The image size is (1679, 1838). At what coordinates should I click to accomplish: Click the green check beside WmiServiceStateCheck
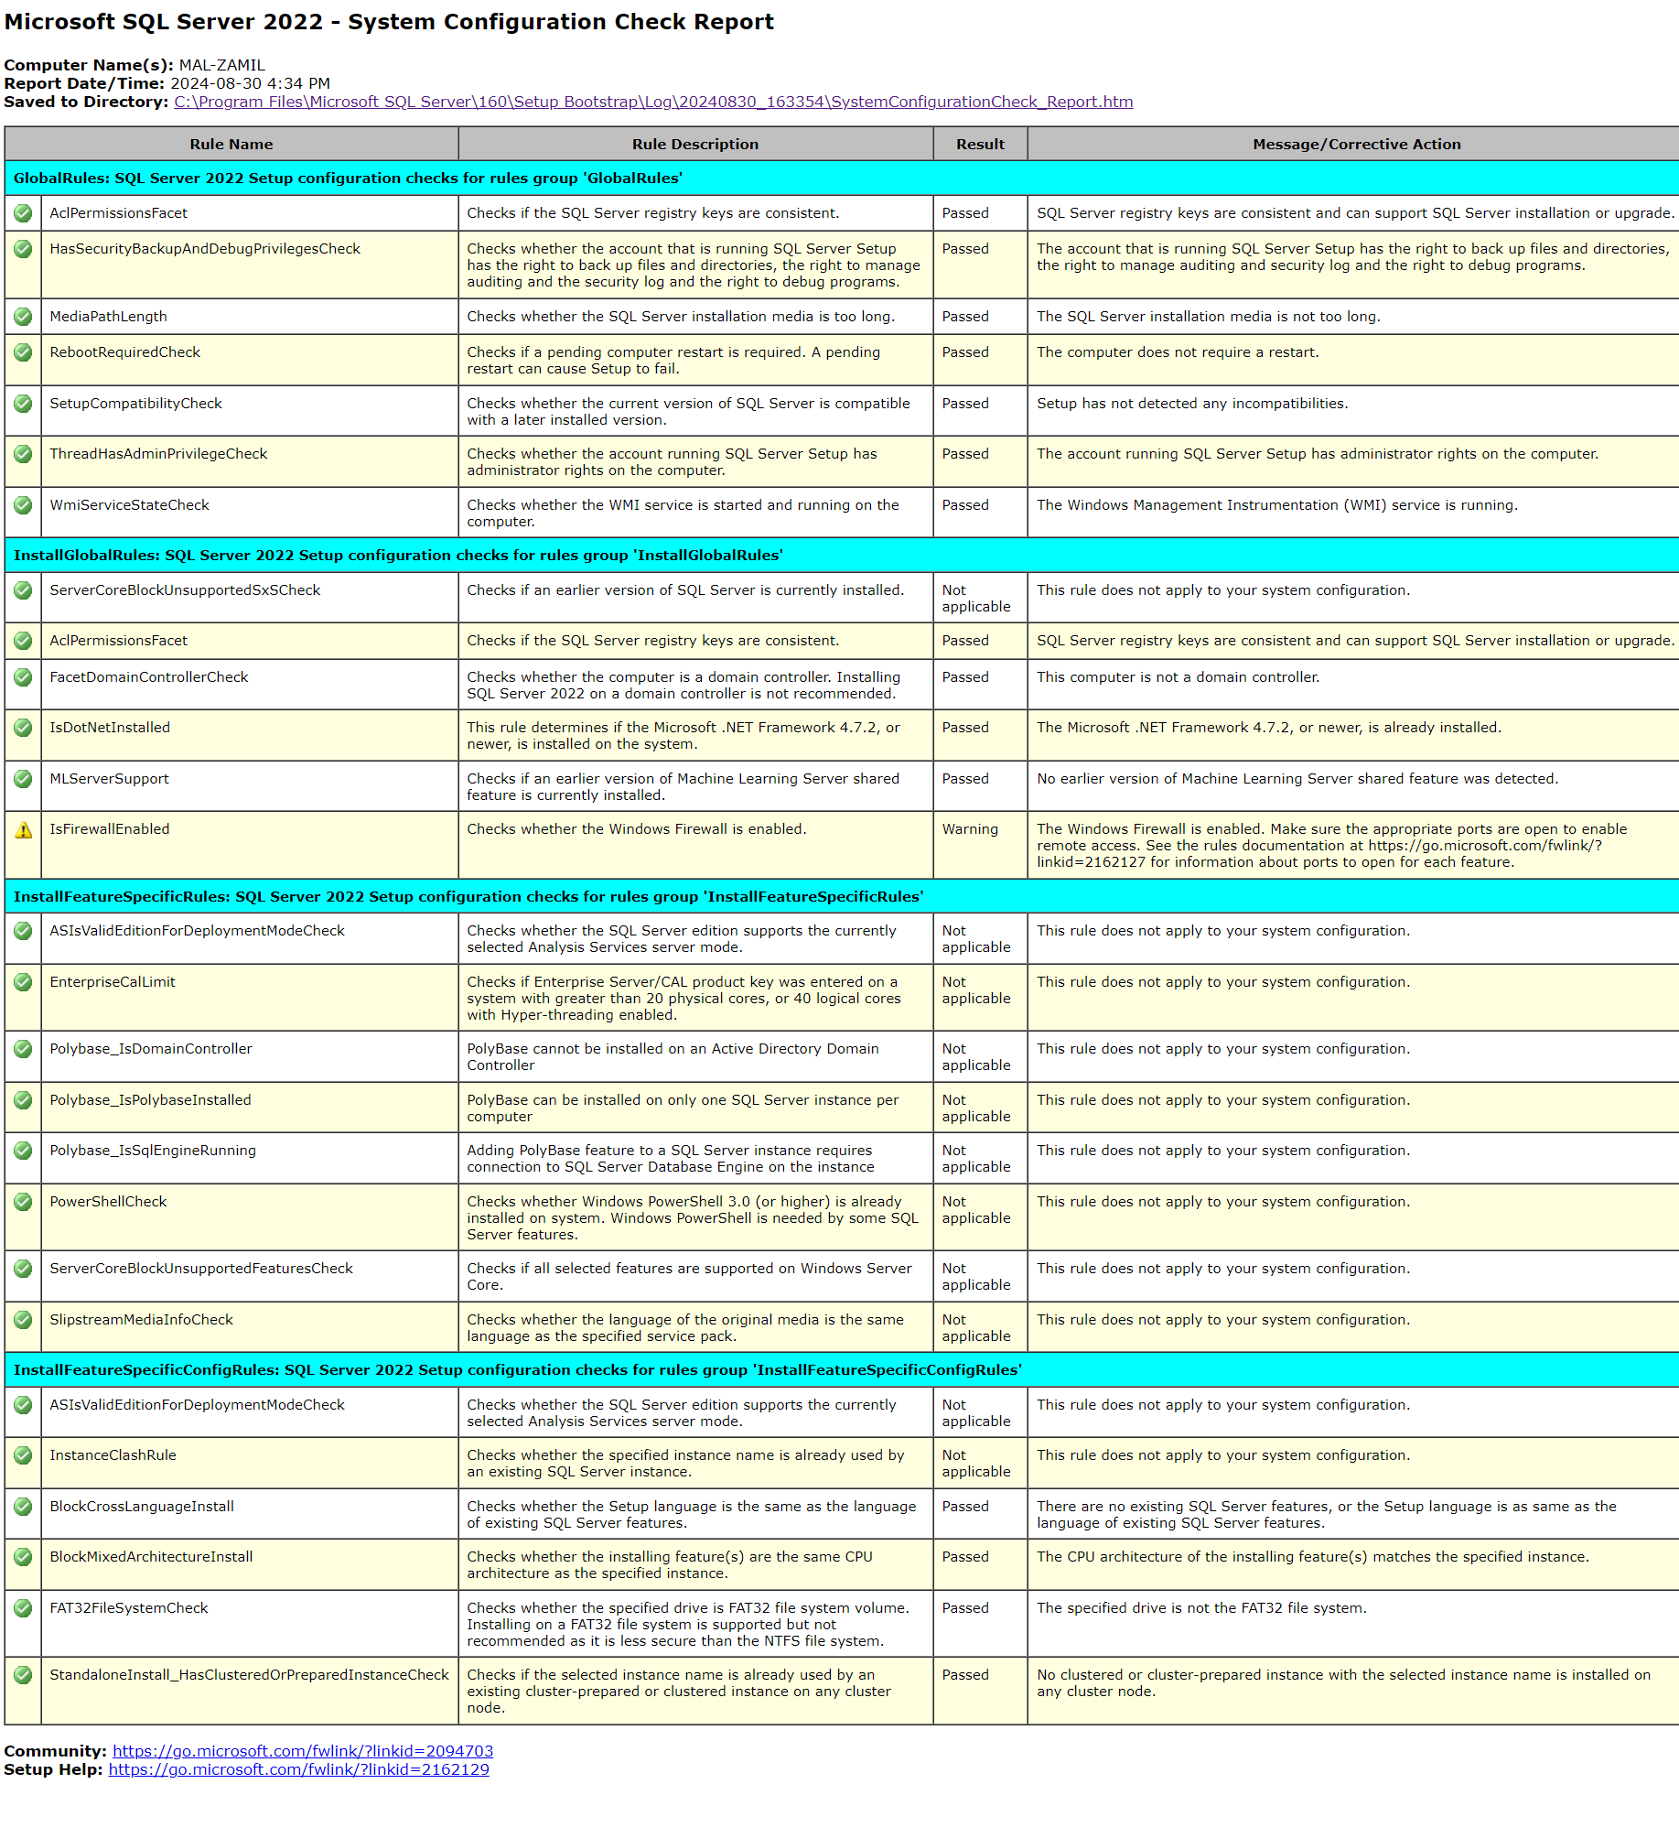tap(23, 505)
